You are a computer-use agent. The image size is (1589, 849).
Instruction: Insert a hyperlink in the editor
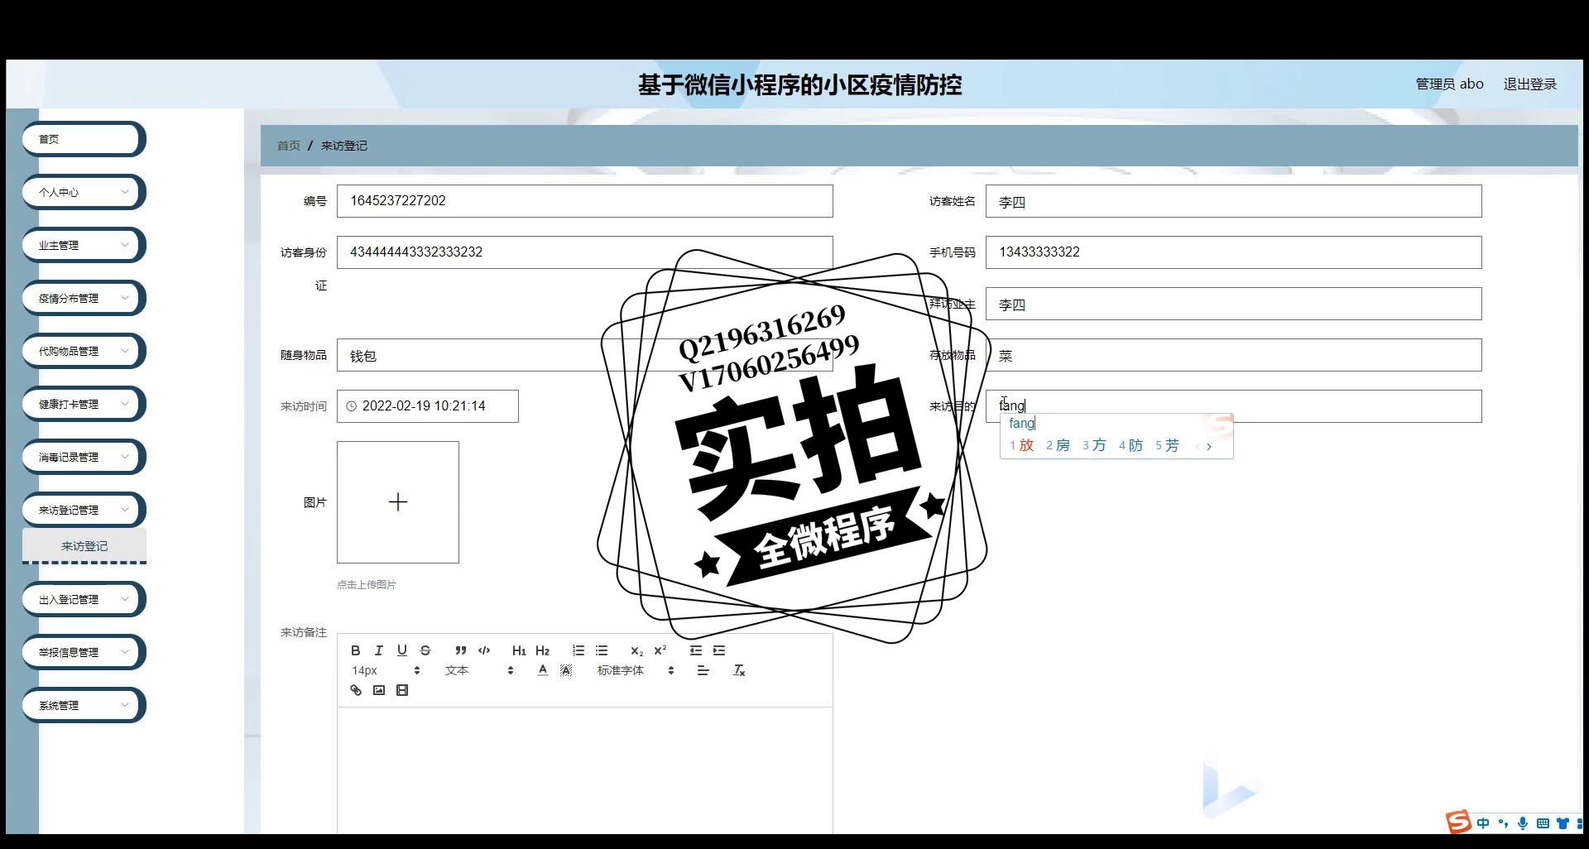[356, 690]
